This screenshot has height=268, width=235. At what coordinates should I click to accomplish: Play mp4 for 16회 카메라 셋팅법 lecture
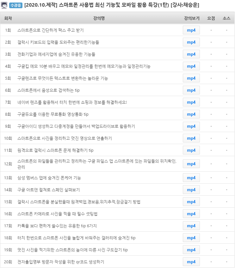[x=191, y=214]
